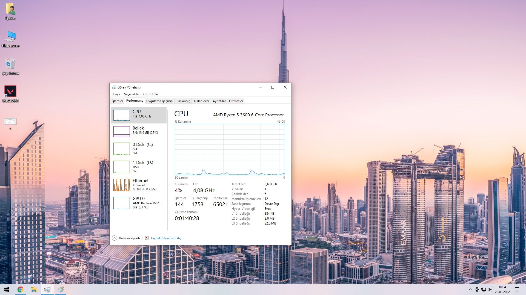Open the Görüntüle menu
Screen dimensions: 526x295
pos(150,94)
